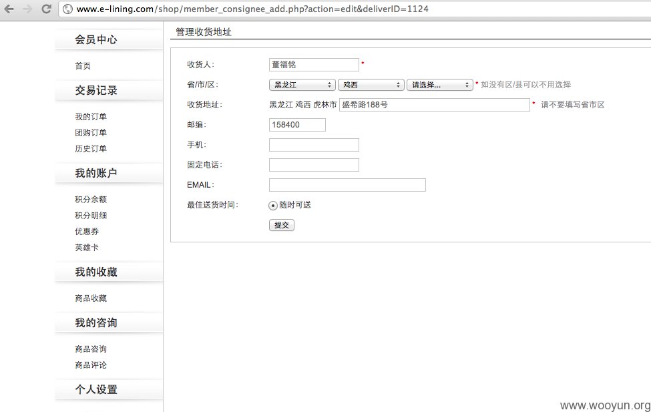Viewport: 651px width, 412px height.
Task: Open 积分明细 in the sidebar
Action: (91, 216)
